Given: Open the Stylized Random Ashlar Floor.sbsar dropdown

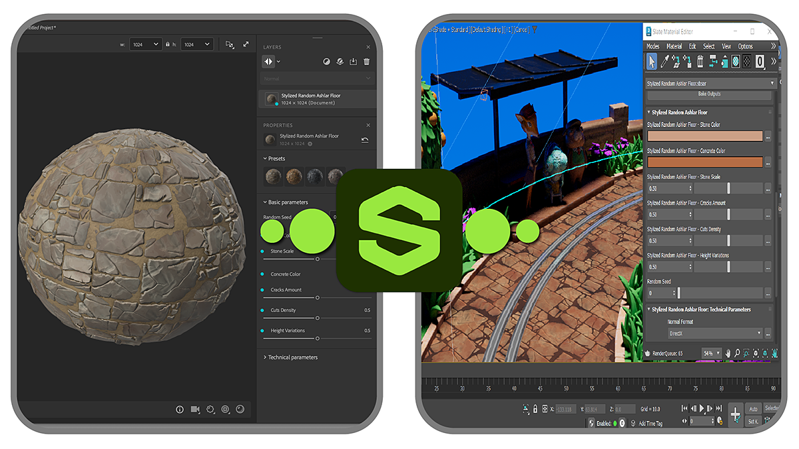Looking at the screenshot, I should tap(711, 83).
